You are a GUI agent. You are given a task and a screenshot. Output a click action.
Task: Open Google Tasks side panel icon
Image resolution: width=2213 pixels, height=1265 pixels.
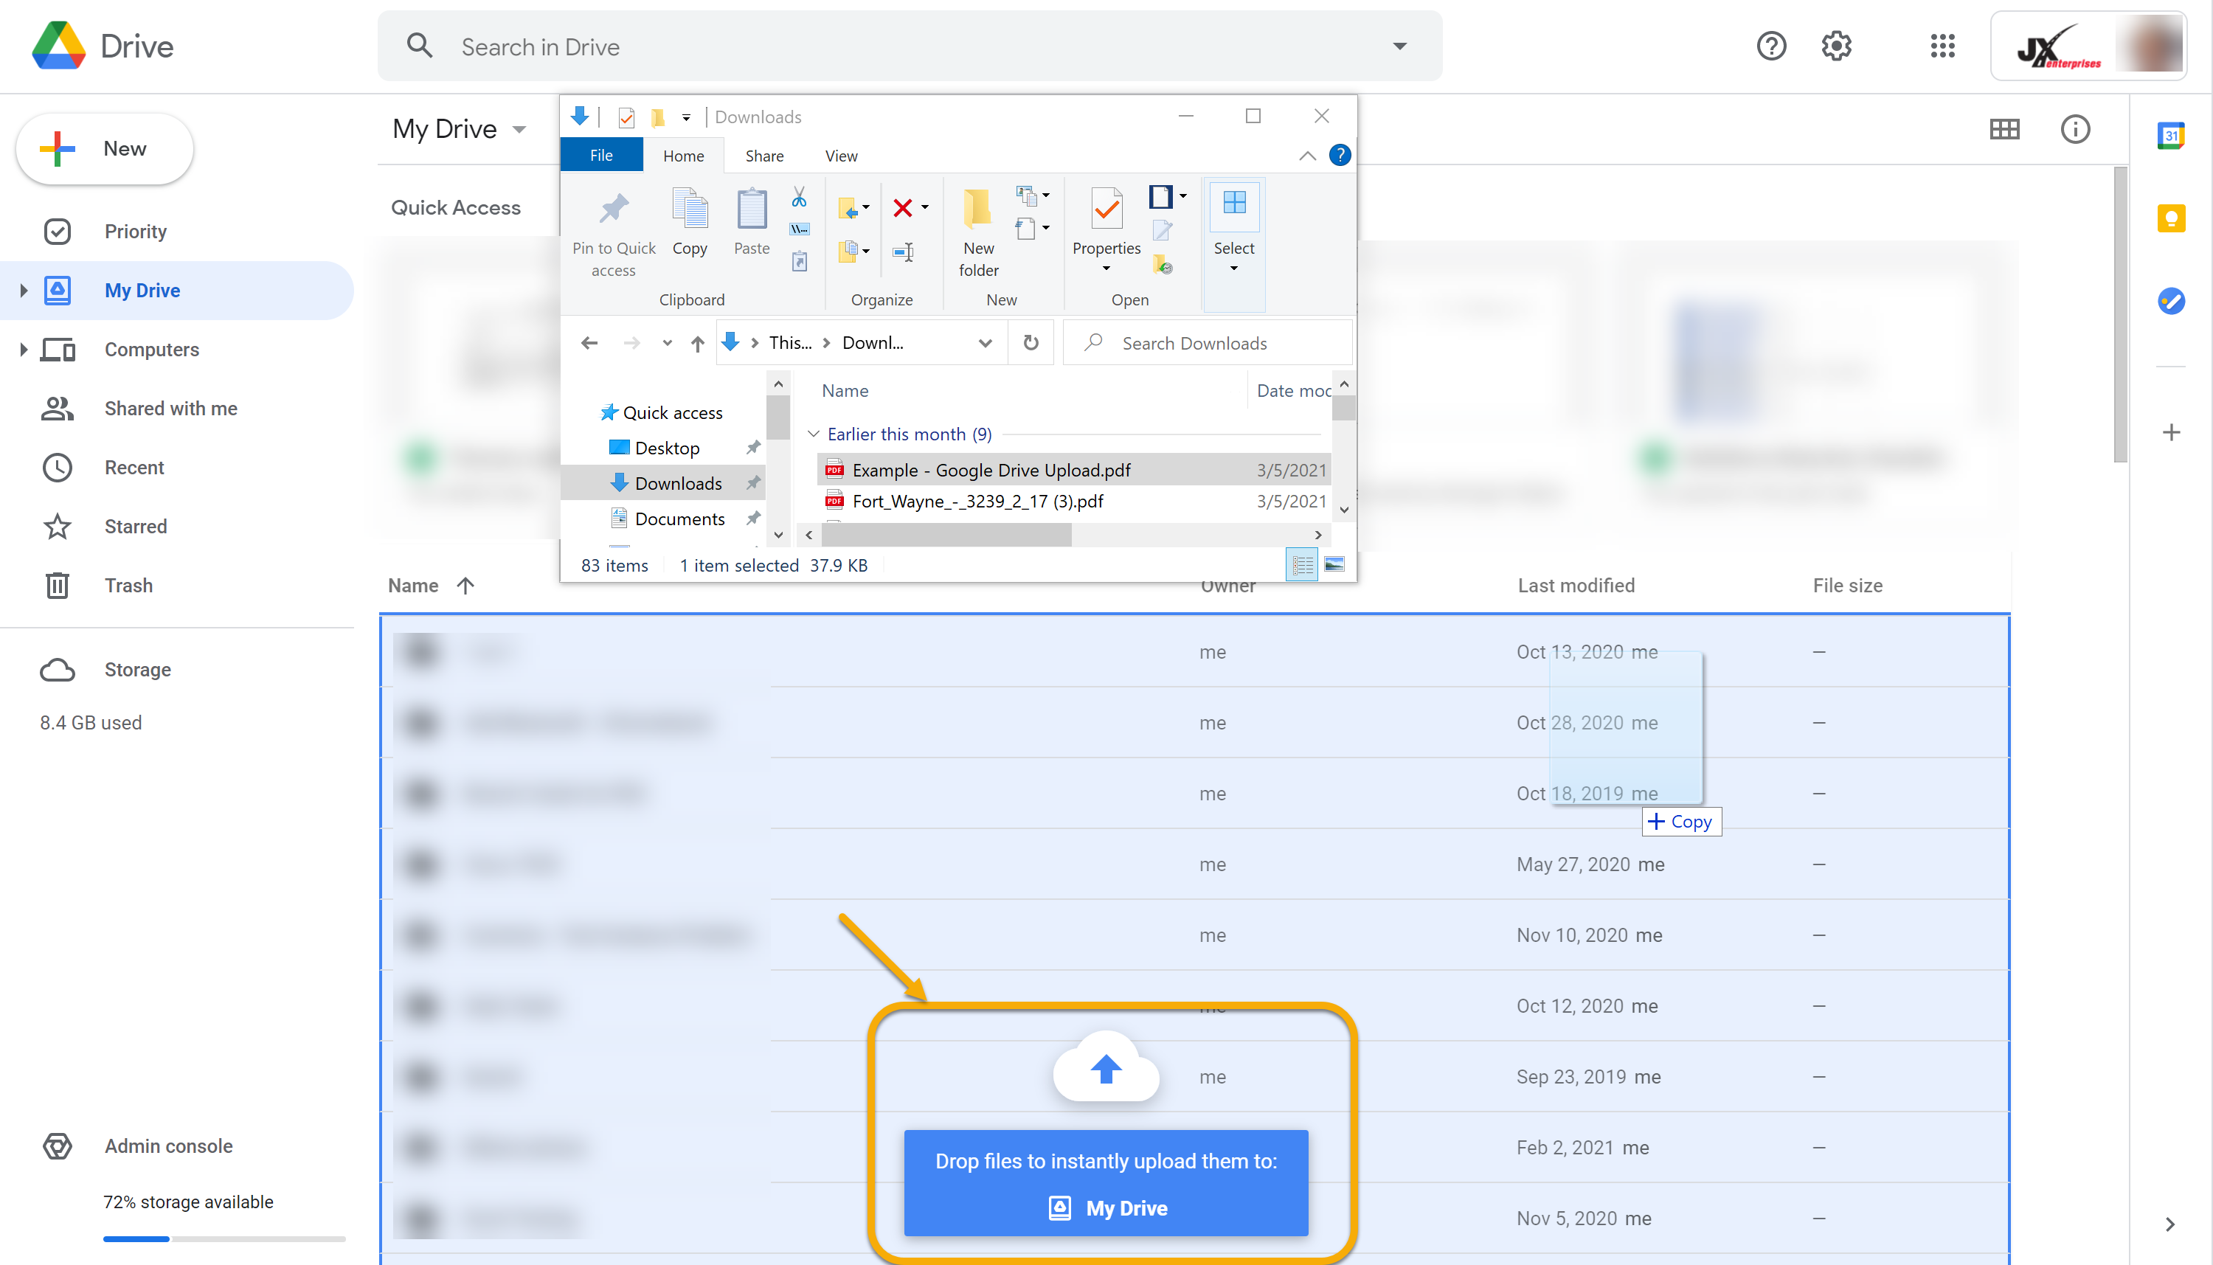point(2169,302)
